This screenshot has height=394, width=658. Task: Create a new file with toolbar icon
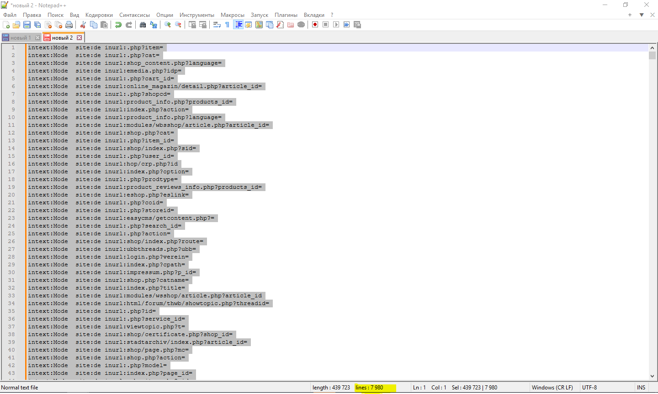coord(6,25)
